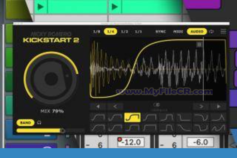Image resolution: width=237 pixels, height=158 pixels.
Task: Select the highlighted yellow S-curve shape
Action: [132, 117]
